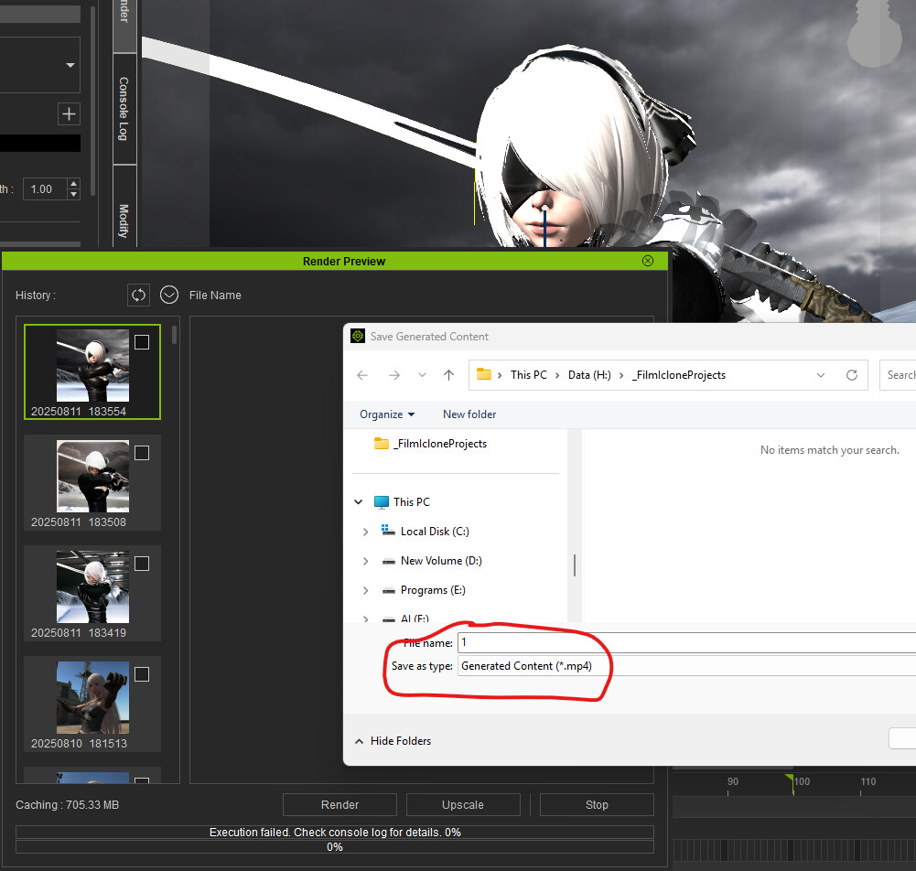
Task: Decrease the 1.00 value with down stepper
Action: pyautogui.click(x=73, y=195)
